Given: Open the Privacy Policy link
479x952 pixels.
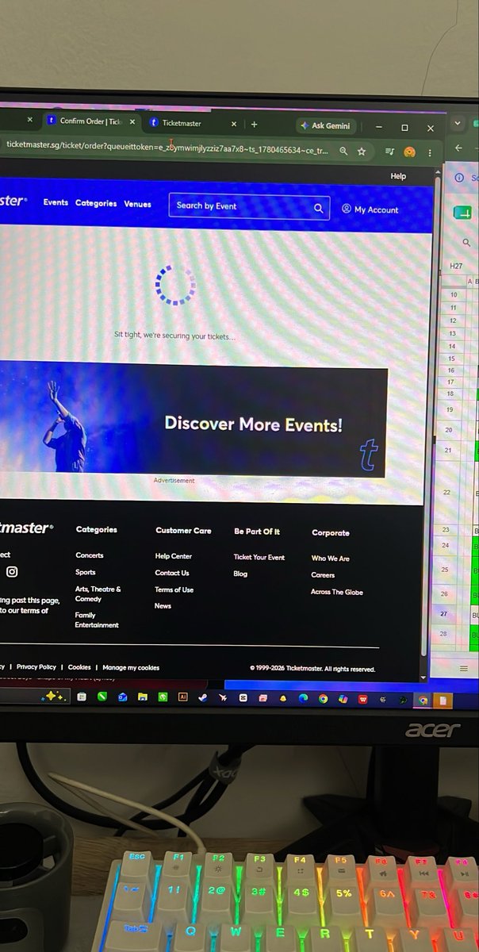Looking at the screenshot, I should (x=36, y=667).
